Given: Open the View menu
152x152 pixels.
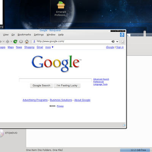Looking at the screenshot, I should click(x=6, y=35).
